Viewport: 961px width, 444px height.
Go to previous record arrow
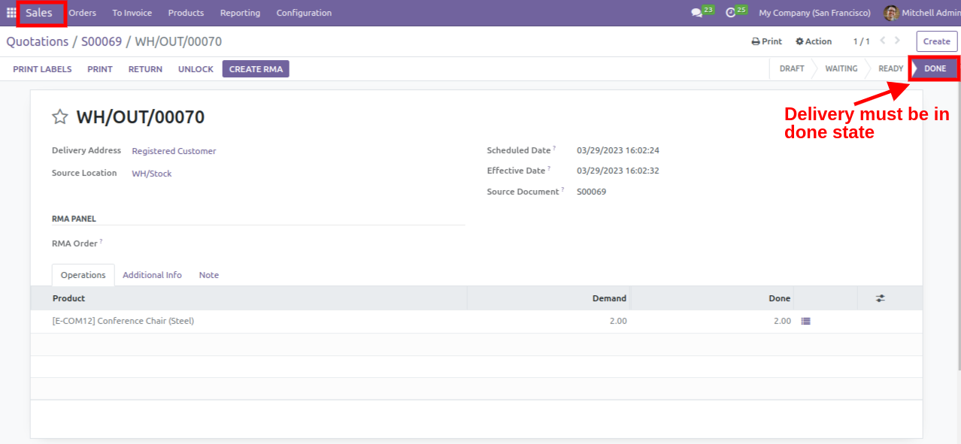[x=883, y=41]
